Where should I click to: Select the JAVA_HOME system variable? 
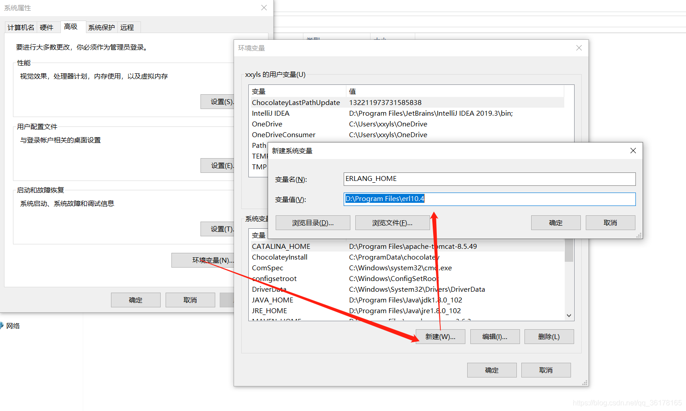pos(406,300)
